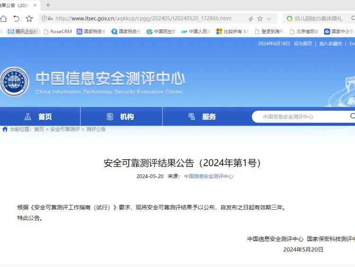355x267 pixels.
Task: Click 加入收藏夹 link in header
Action: click(x=331, y=44)
